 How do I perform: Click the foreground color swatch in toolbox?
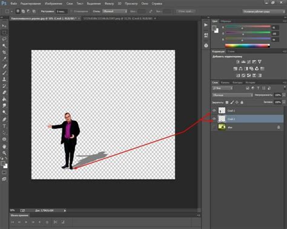[x=3, y=164]
